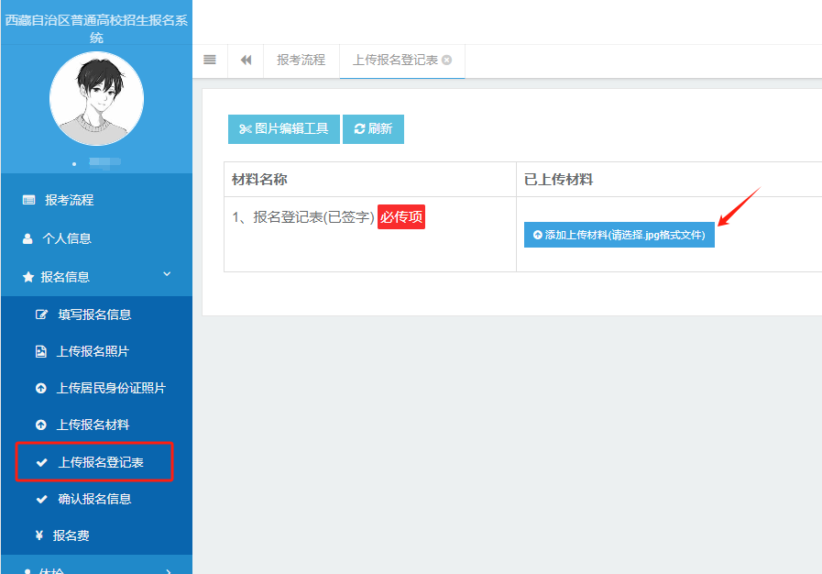Click the hamburger menu icon
The height and width of the screenshot is (574, 822).
pyautogui.click(x=209, y=60)
